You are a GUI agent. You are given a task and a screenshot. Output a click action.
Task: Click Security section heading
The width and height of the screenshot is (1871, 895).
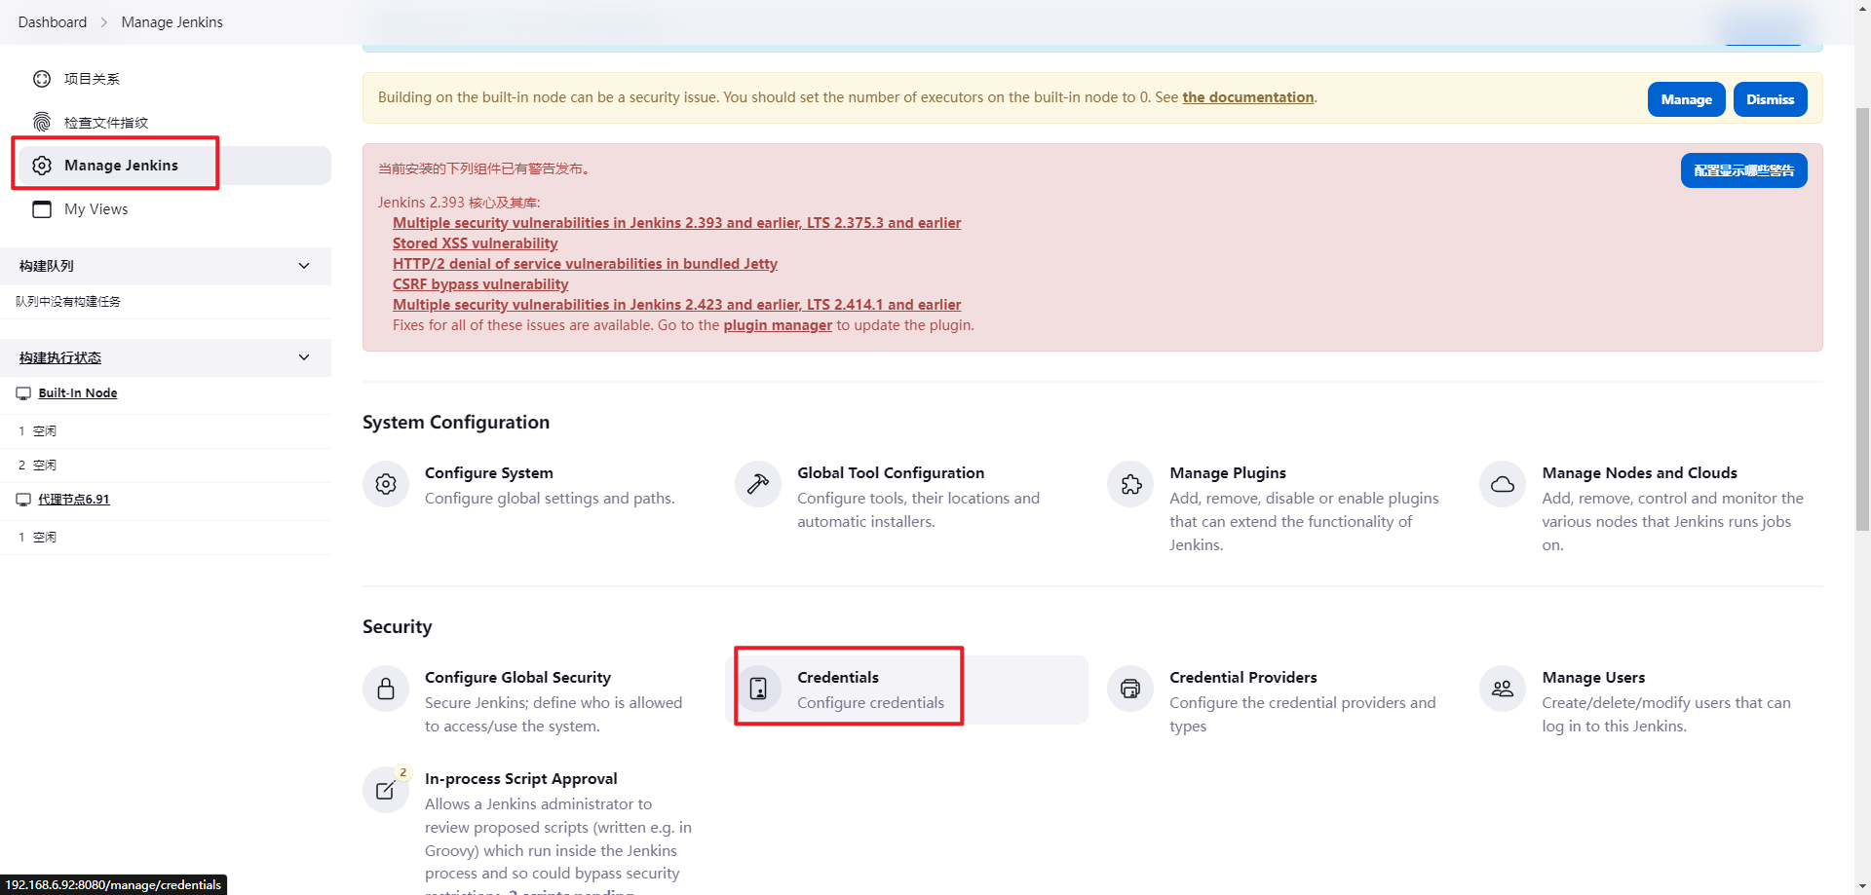click(397, 626)
